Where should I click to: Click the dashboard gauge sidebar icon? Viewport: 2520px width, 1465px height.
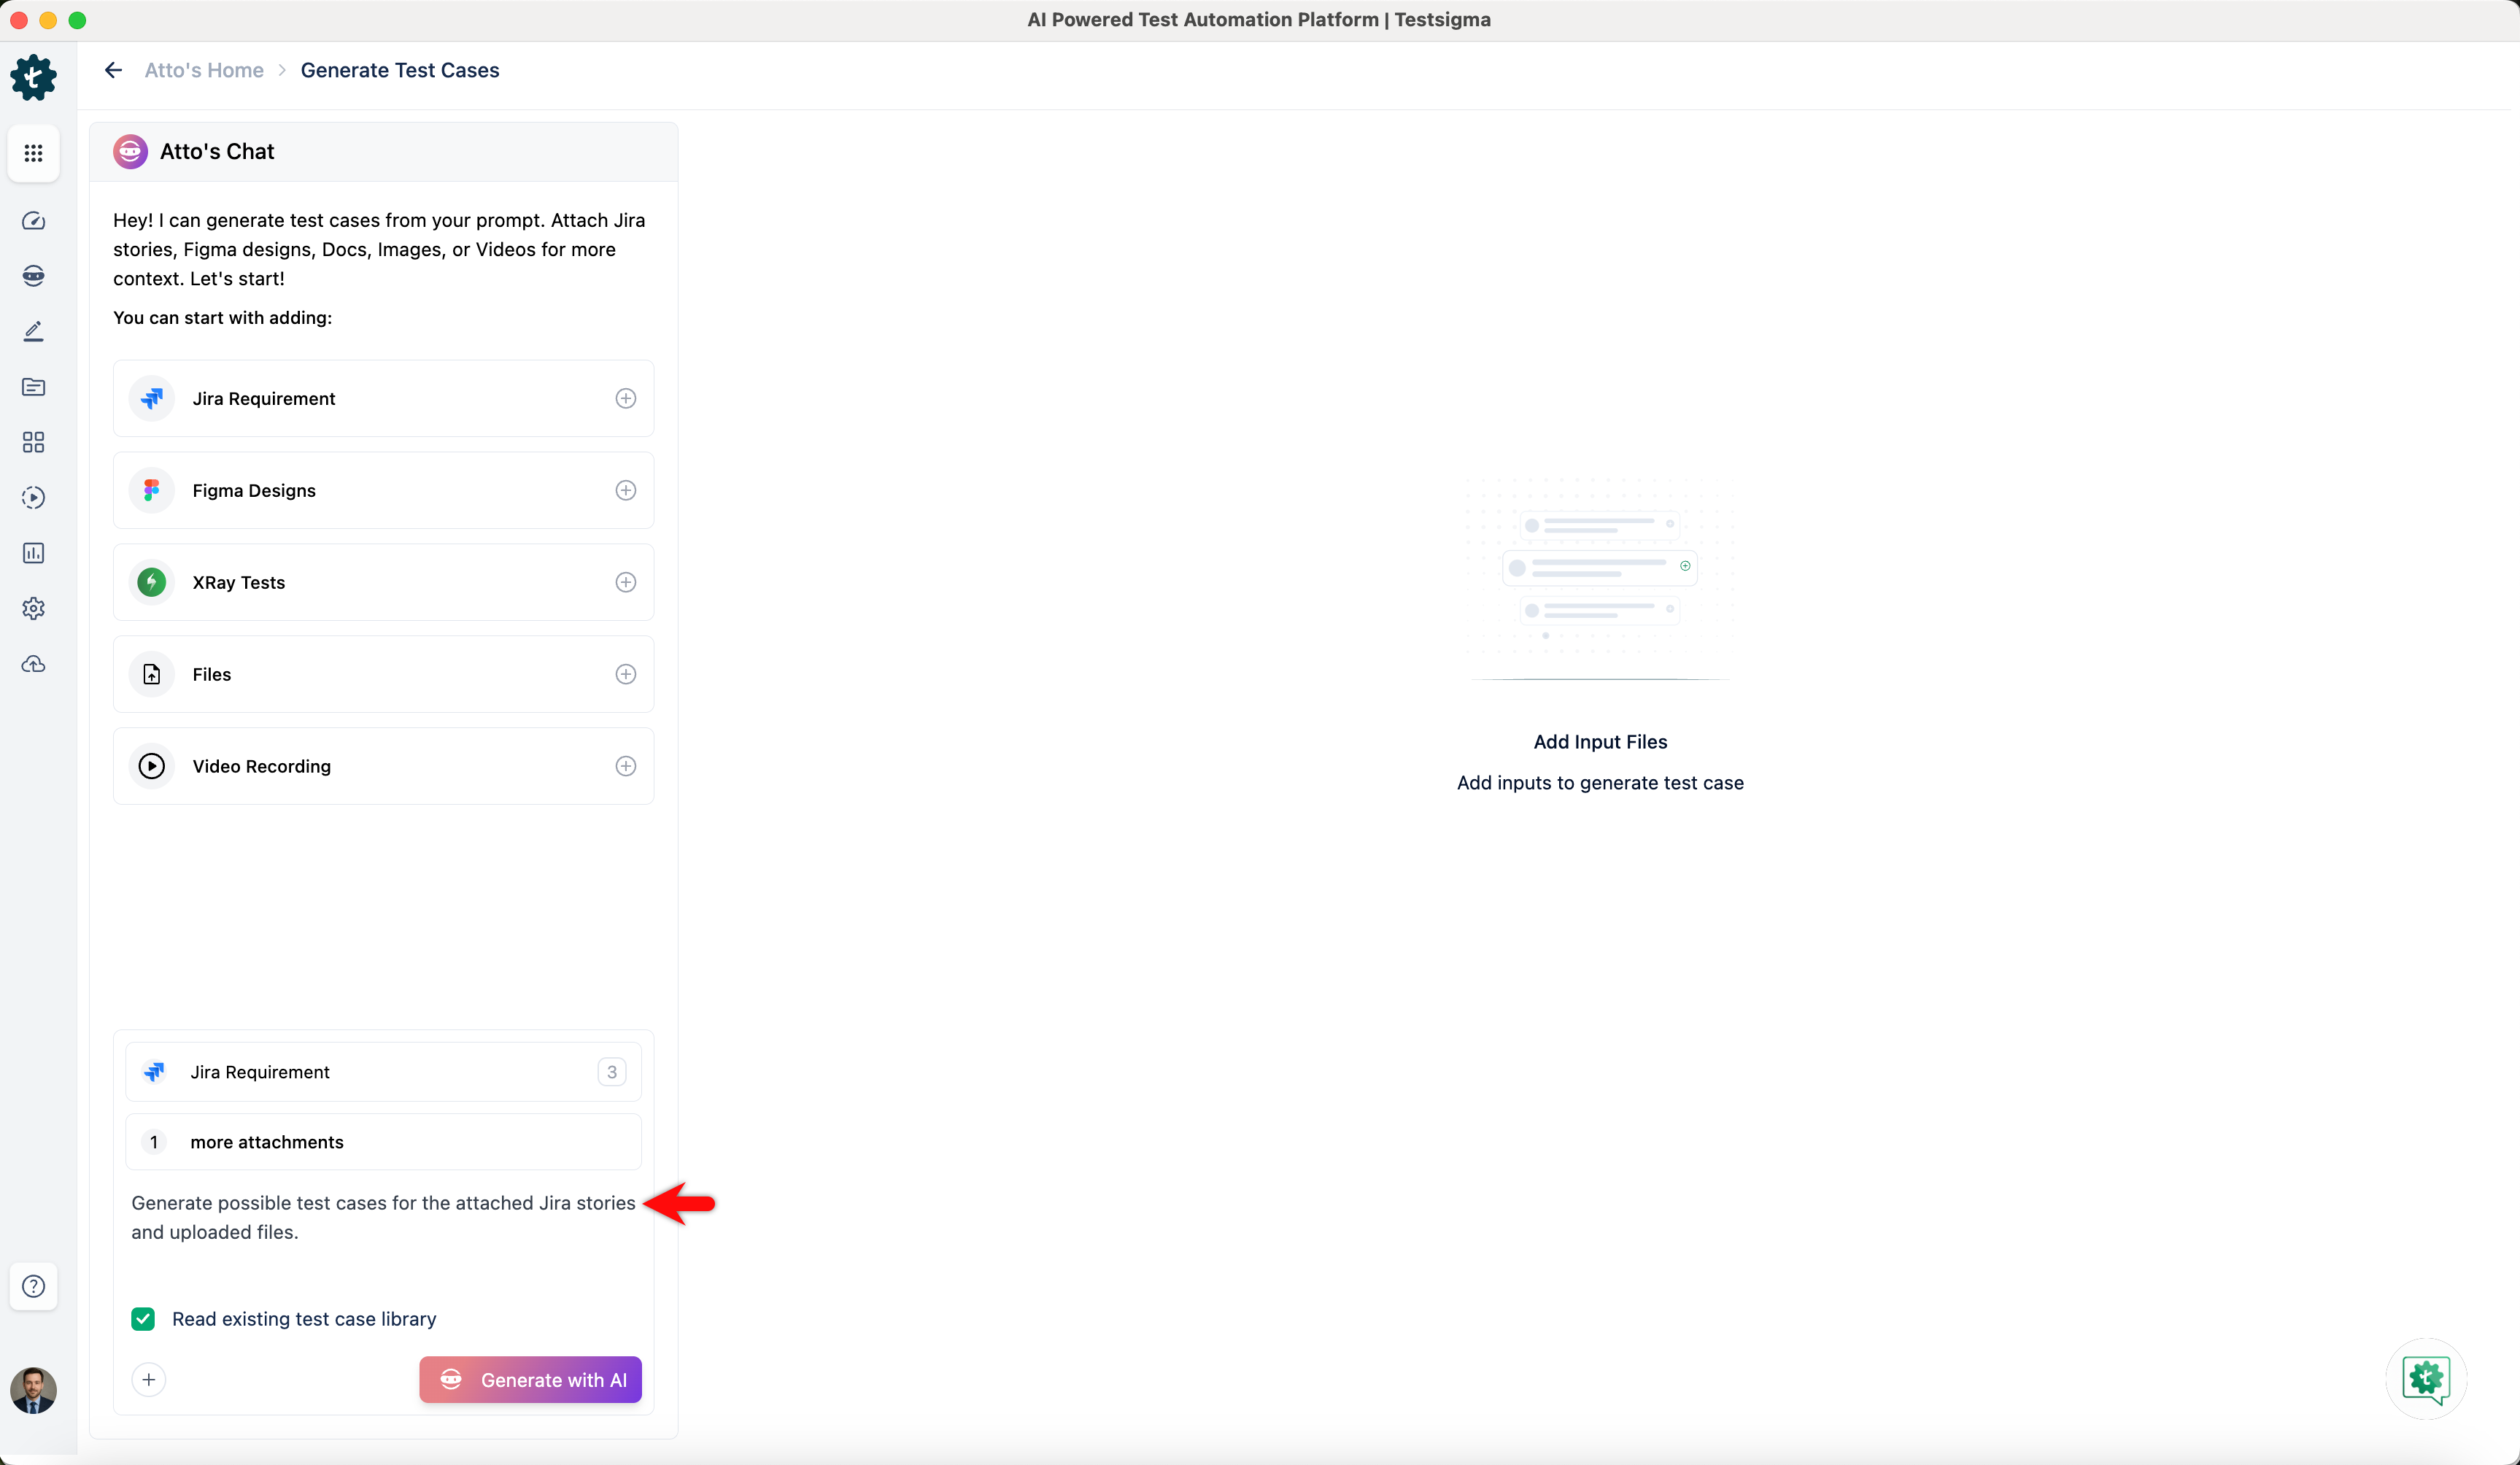click(x=33, y=221)
